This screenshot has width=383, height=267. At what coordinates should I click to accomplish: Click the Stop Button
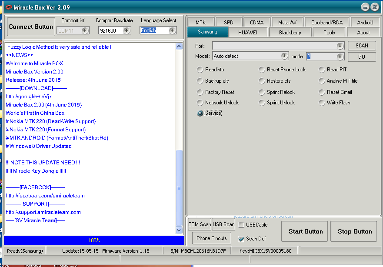pyautogui.click(x=353, y=231)
